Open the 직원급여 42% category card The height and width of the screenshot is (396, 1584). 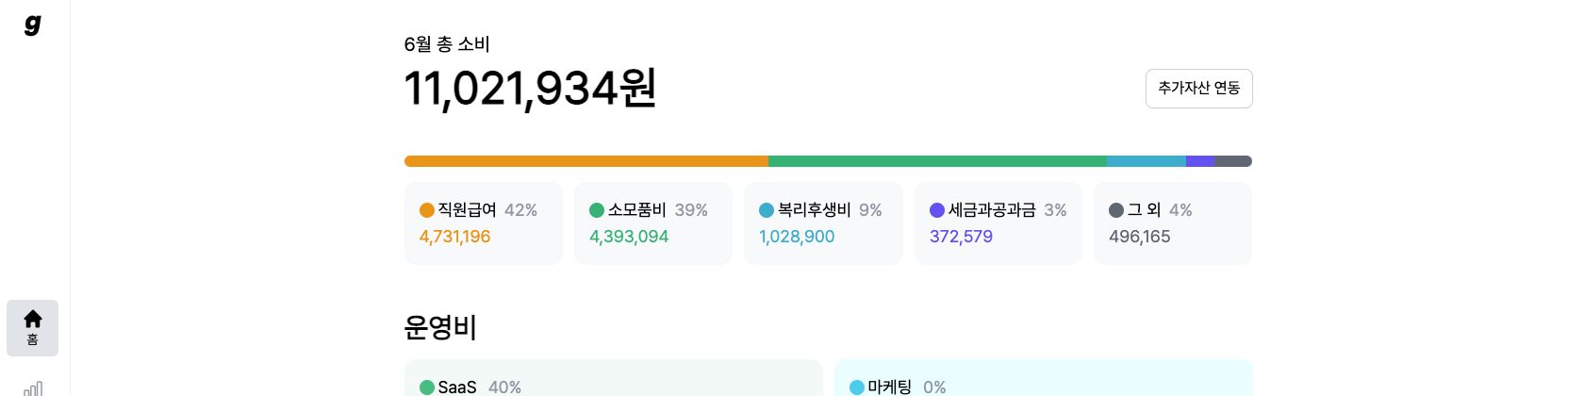coord(484,223)
